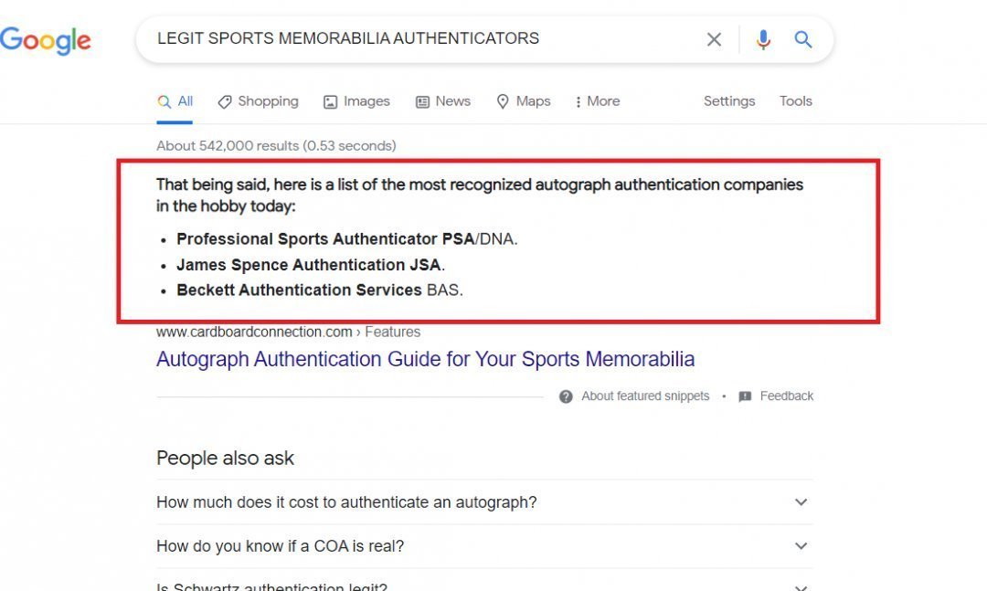Expand "How much does it cost" question
This screenshot has height=591, width=987.
(x=801, y=502)
